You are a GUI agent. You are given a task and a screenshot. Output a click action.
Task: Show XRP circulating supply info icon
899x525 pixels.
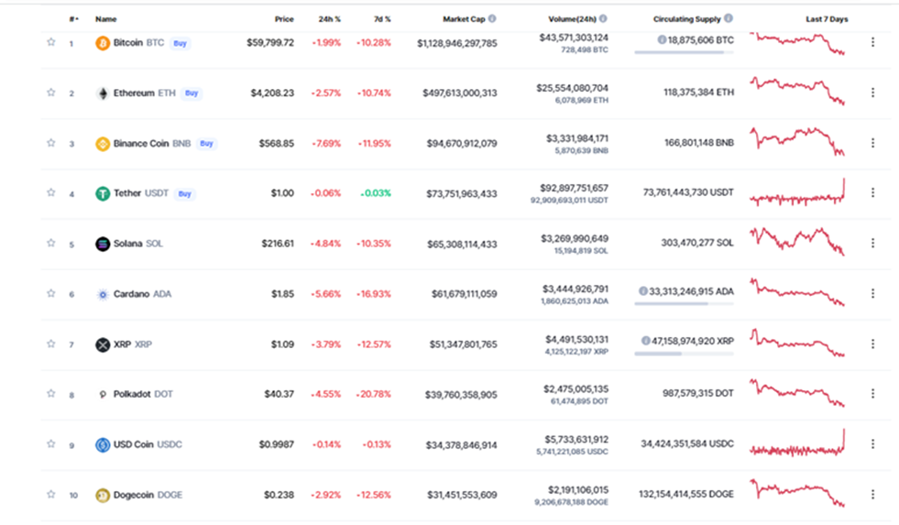click(645, 341)
